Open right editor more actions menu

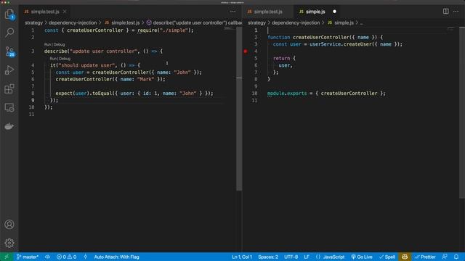pos(456,12)
